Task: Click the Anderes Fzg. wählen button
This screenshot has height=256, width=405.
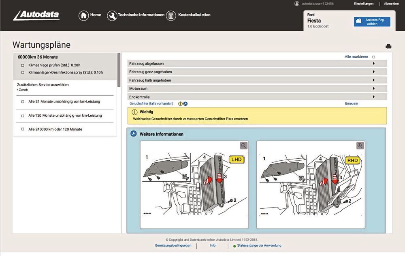Action: tap(372, 21)
